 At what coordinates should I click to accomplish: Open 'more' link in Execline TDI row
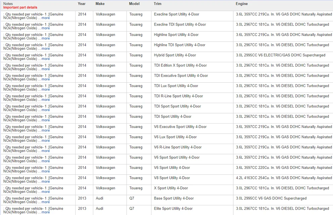pos(45,28)
